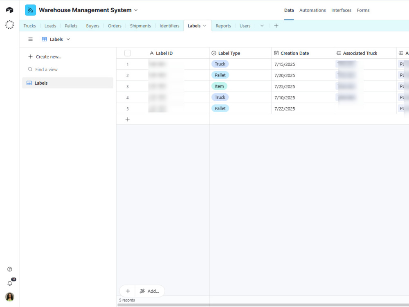This screenshot has width=409, height=307.
Task: Click the Pallet tag in row 5
Action: (x=220, y=108)
